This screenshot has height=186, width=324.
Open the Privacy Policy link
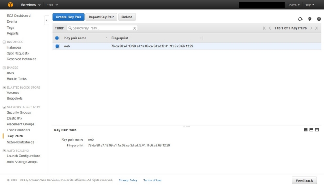[128, 180]
